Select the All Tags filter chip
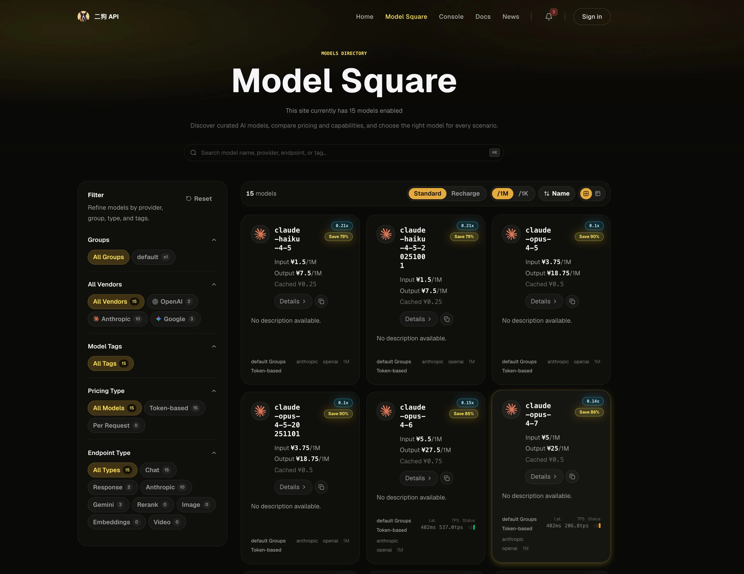The width and height of the screenshot is (744, 574). [x=111, y=364]
